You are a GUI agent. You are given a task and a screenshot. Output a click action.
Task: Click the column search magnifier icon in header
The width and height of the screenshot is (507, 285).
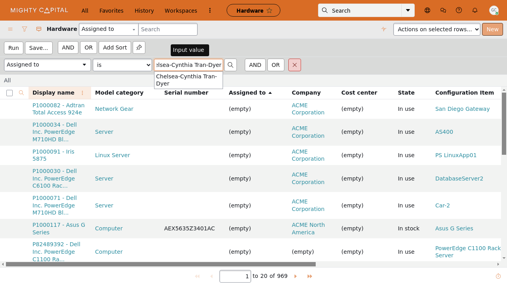(21, 93)
